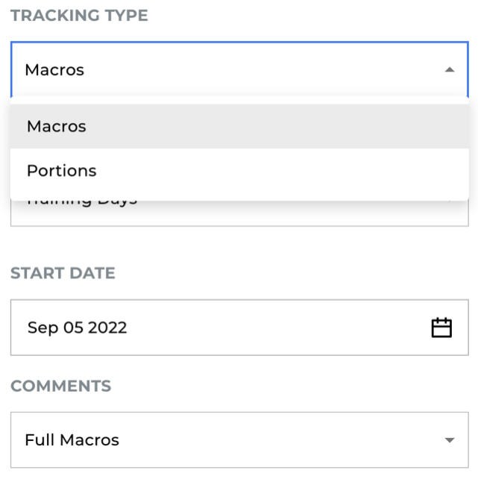Click the selected Macros value in Tracking Type
The height and width of the screenshot is (482, 478).
pos(54,70)
